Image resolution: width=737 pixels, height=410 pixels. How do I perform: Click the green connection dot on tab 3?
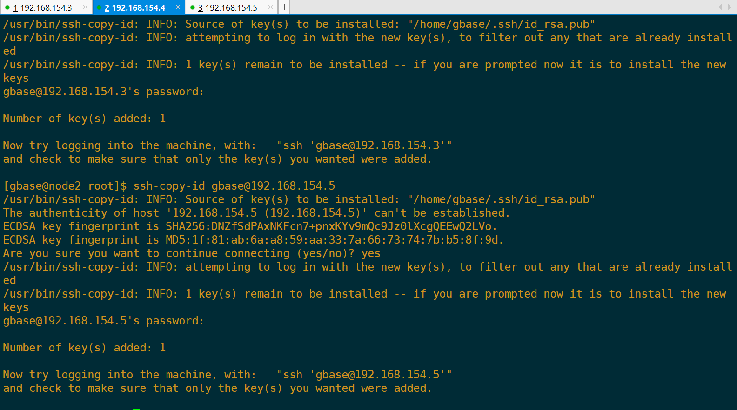pyautogui.click(x=193, y=7)
